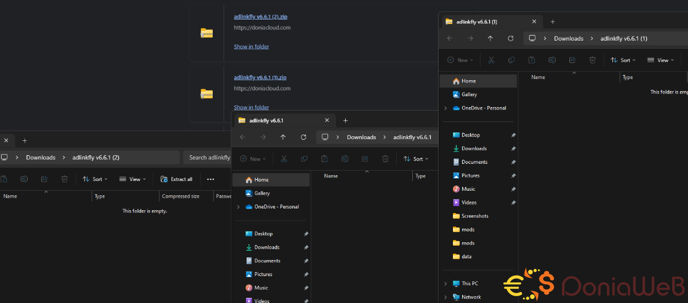Open New dropdown in the middle adlinkfly v6.6.1 window
Viewport: 688px width, 303px height.
(252, 159)
